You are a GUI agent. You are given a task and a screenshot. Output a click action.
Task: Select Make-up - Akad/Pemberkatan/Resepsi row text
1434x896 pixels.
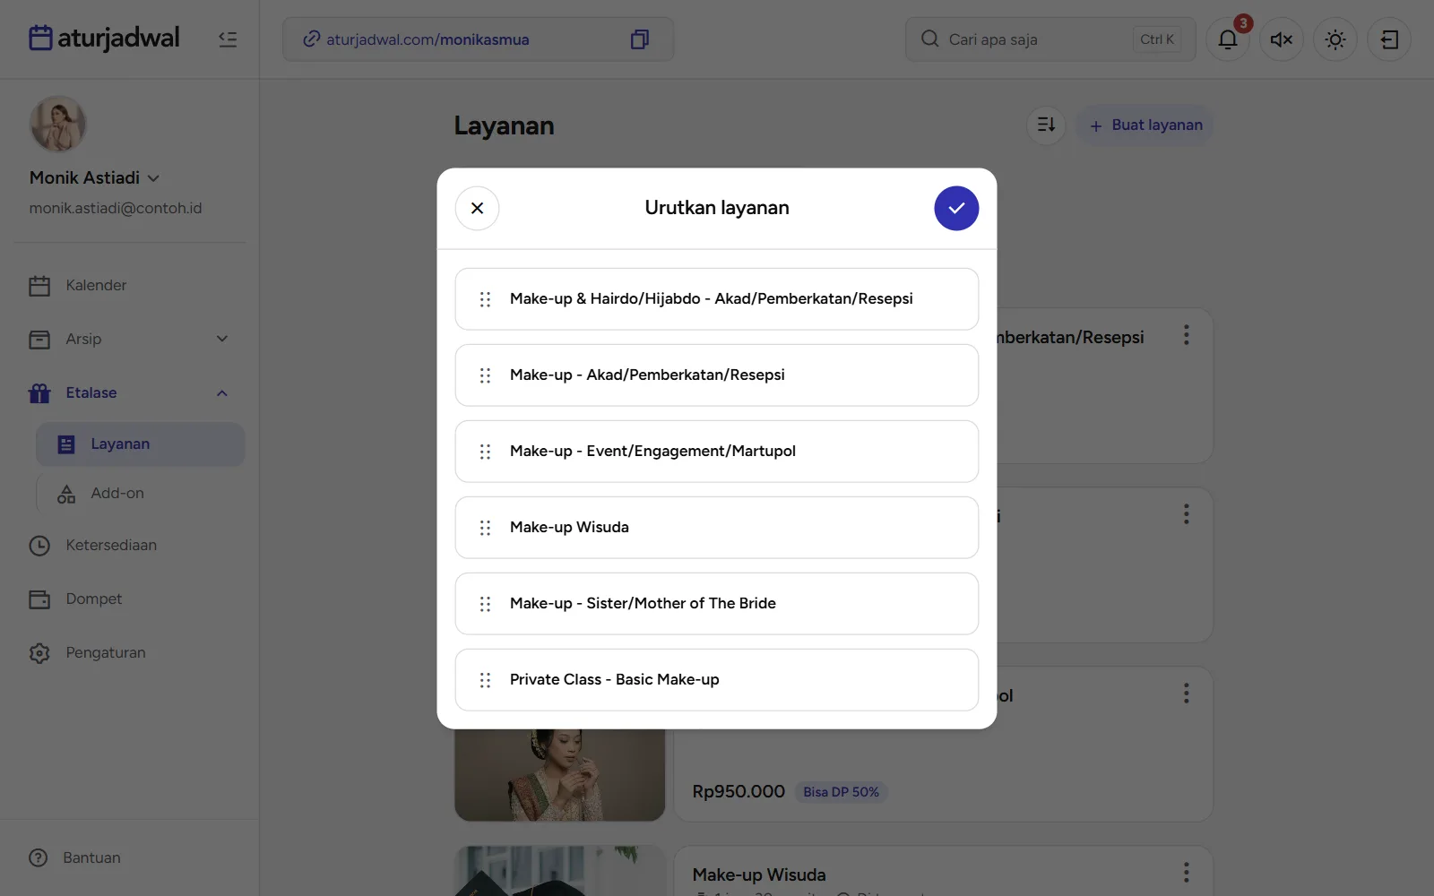pos(647,375)
